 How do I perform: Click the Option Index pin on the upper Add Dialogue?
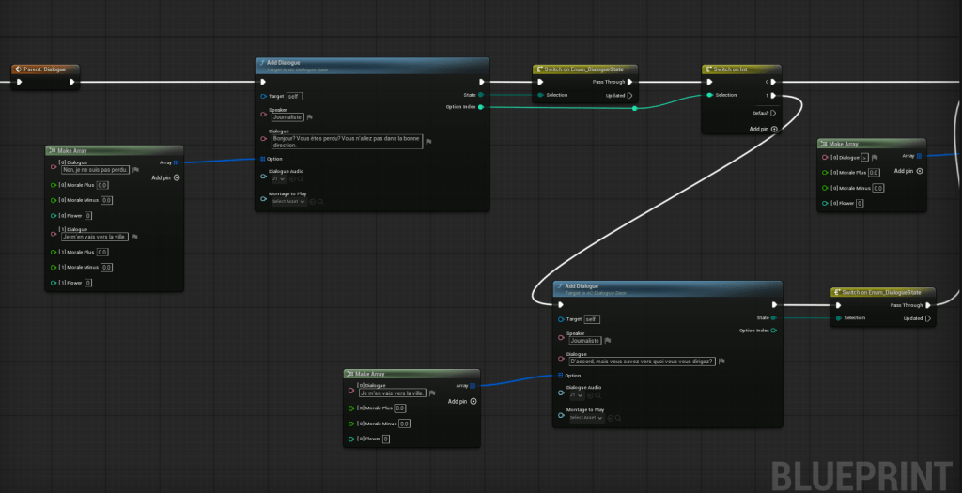(481, 108)
